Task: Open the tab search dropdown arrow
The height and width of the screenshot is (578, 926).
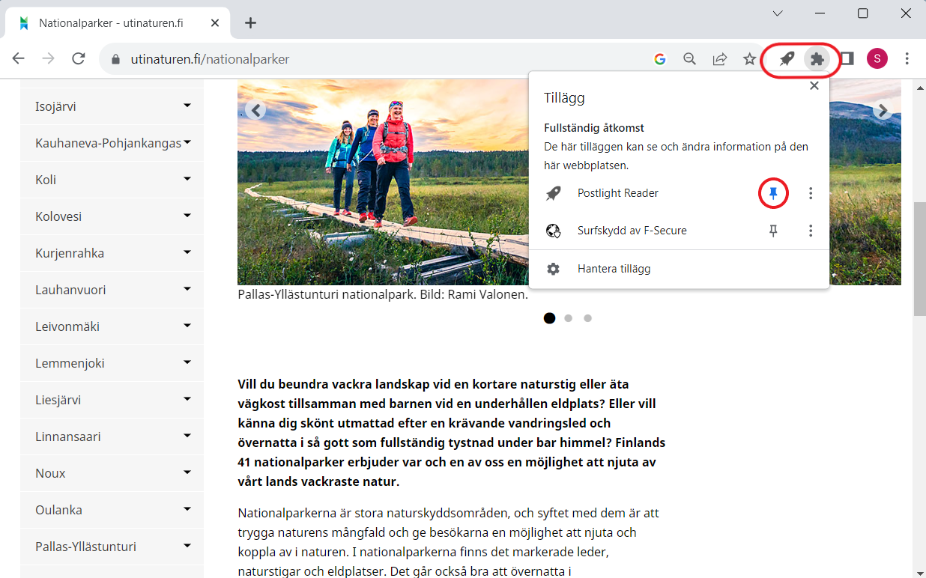Action: (778, 13)
